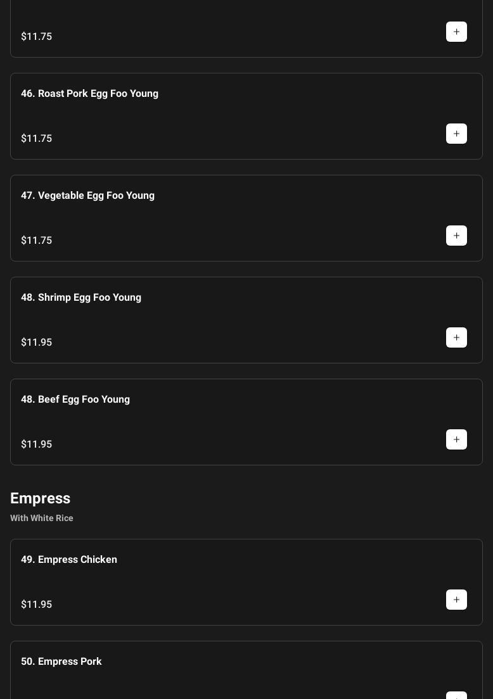Click the $11.95 price of Empress Chicken

point(37,604)
